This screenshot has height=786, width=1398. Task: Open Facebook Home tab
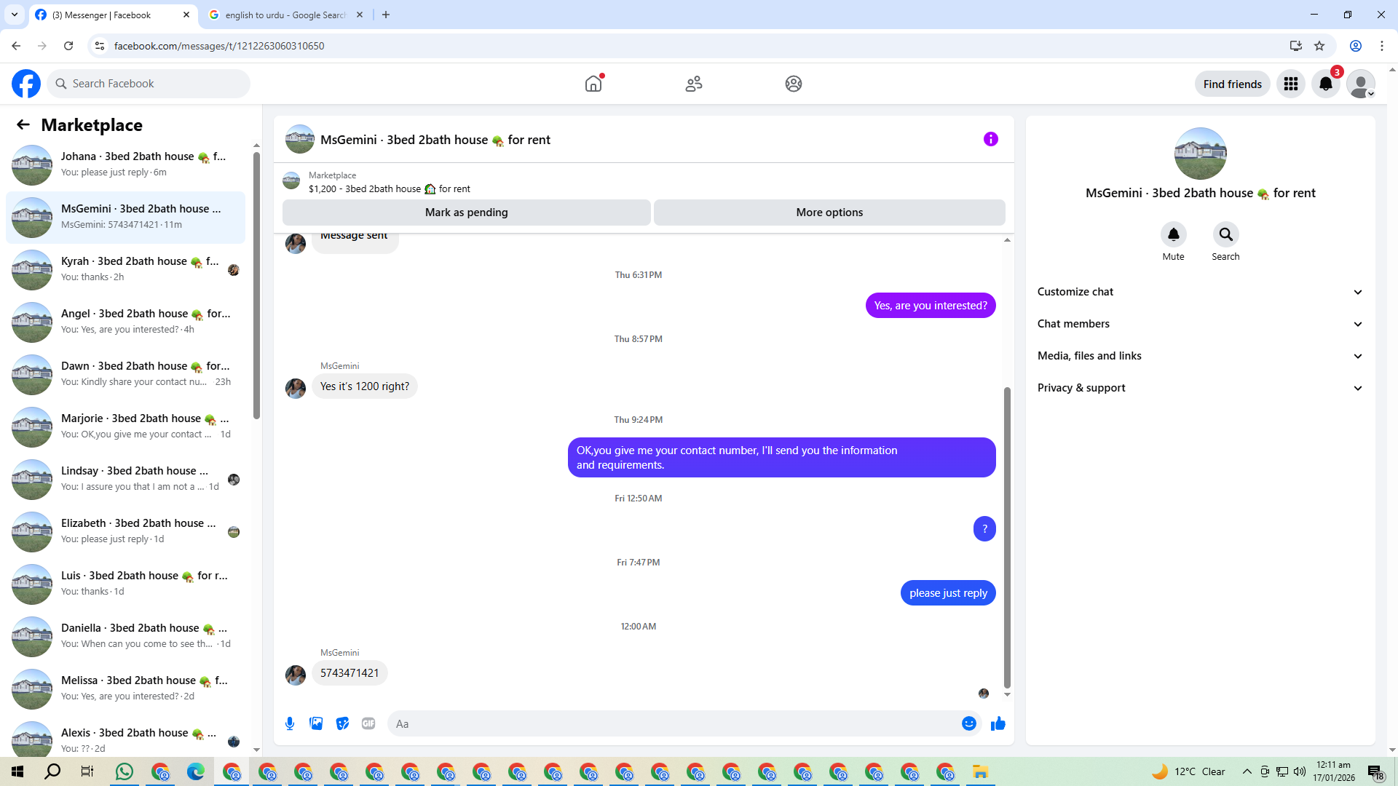(x=593, y=84)
